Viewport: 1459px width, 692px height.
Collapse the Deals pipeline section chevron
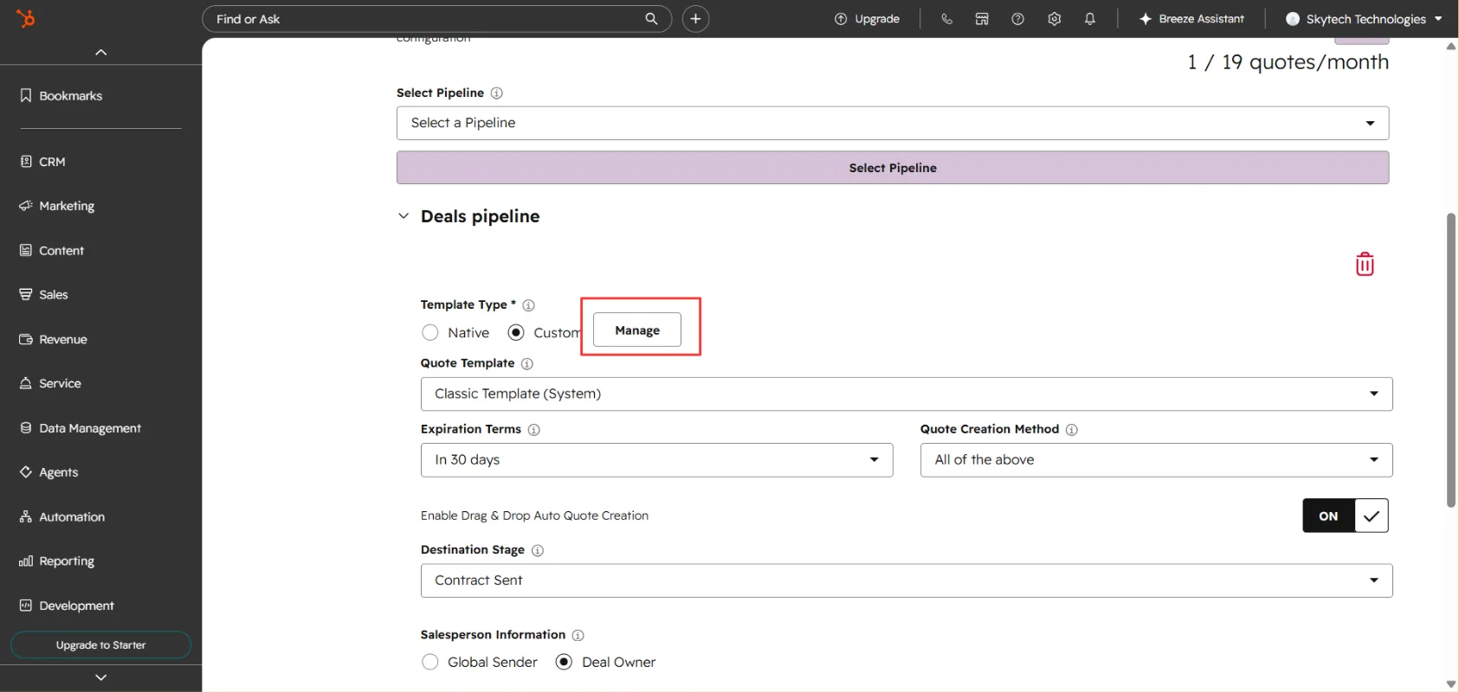tap(403, 216)
